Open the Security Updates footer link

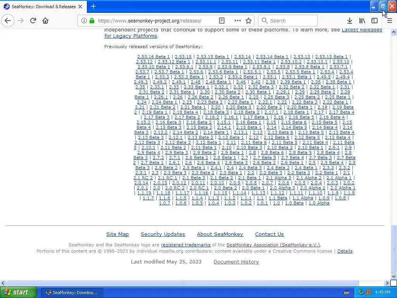(x=163, y=234)
